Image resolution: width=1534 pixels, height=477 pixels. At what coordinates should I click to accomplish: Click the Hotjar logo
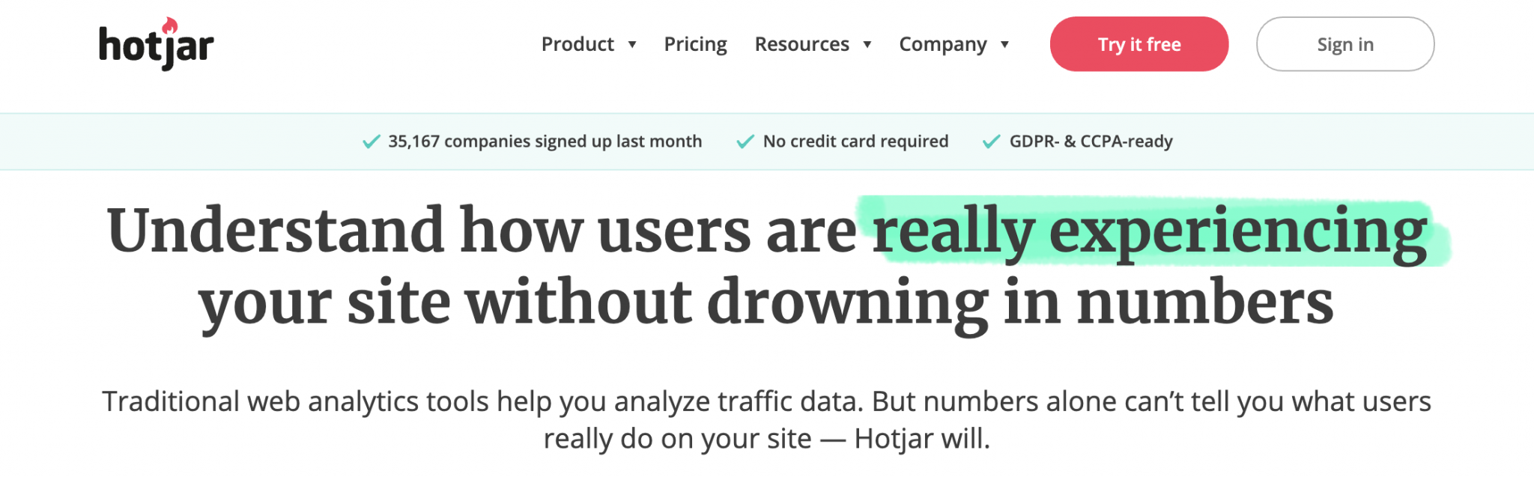pyautogui.click(x=156, y=44)
